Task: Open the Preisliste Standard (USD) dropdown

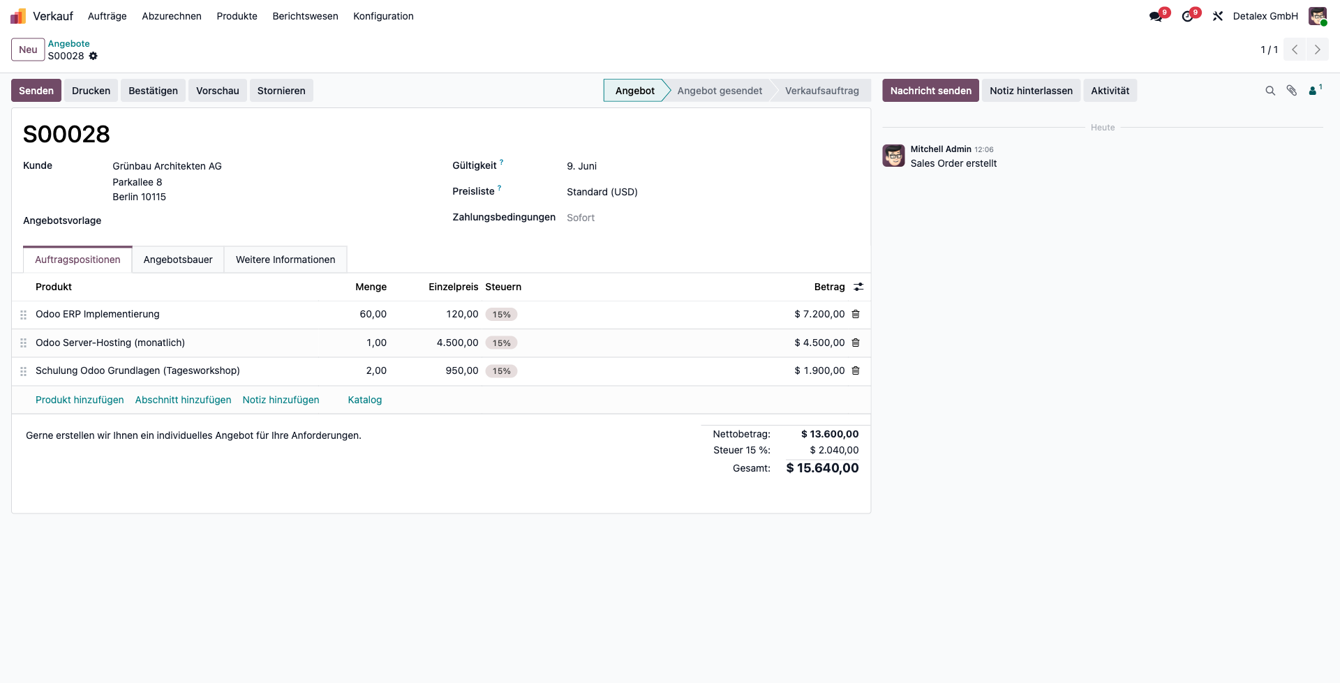Action: click(602, 192)
